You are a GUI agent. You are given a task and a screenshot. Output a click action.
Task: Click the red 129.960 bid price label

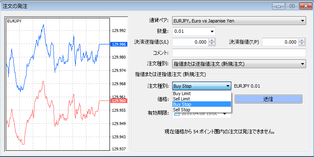119,101
